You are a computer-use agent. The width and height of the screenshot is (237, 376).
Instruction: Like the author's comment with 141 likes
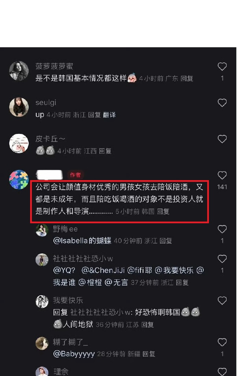222,175
